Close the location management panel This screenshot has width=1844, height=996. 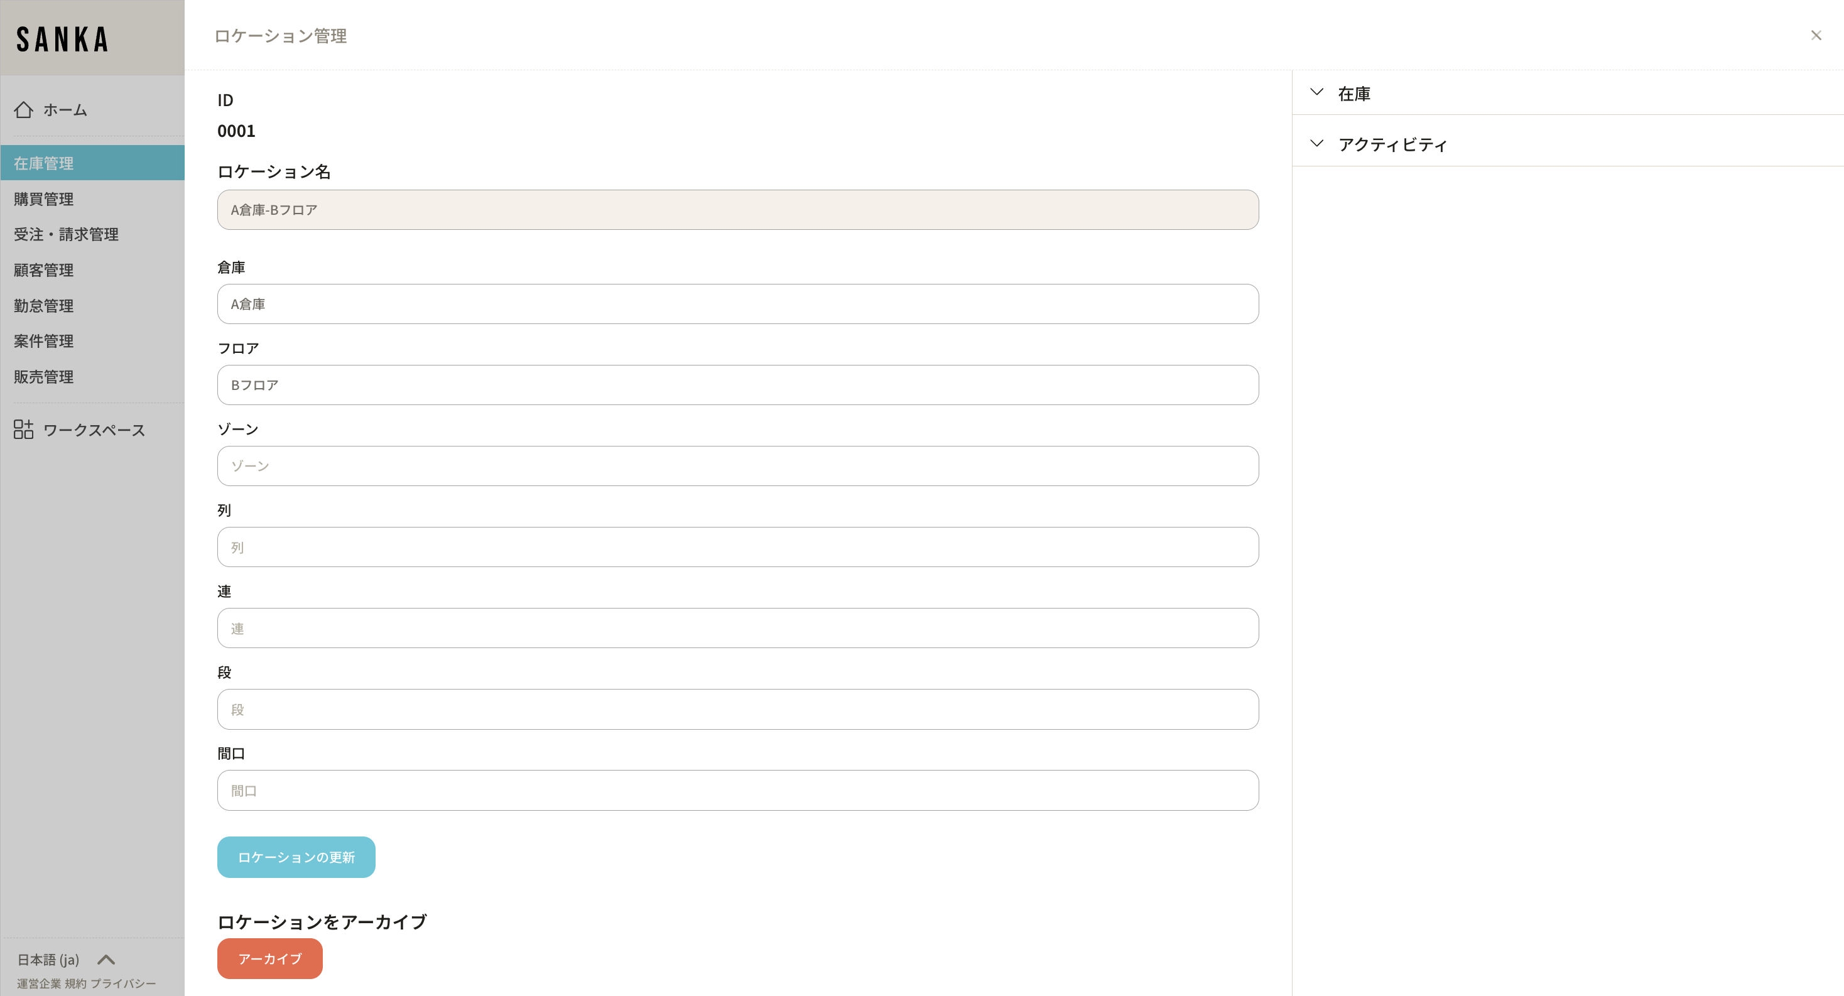tap(1815, 36)
